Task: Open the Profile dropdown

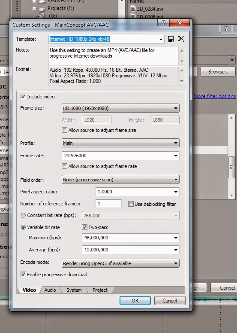Action: click(120, 143)
